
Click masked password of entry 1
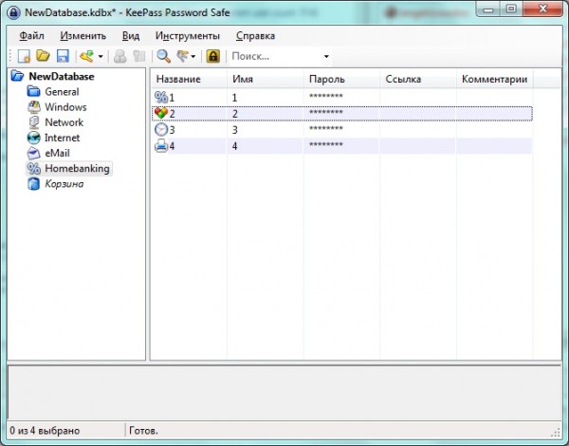point(326,96)
